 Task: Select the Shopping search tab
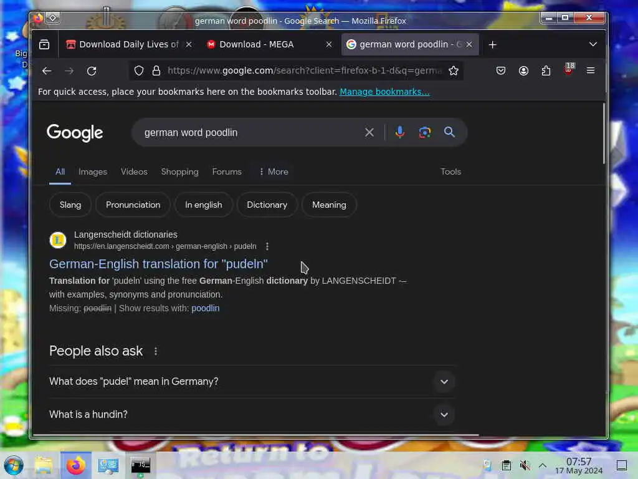coord(180,172)
